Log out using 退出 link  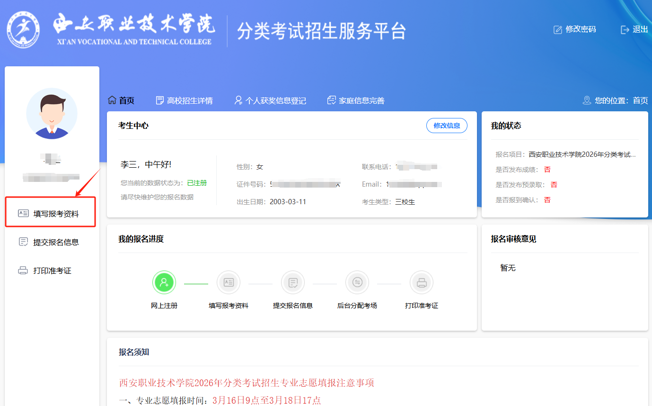[x=634, y=29]
